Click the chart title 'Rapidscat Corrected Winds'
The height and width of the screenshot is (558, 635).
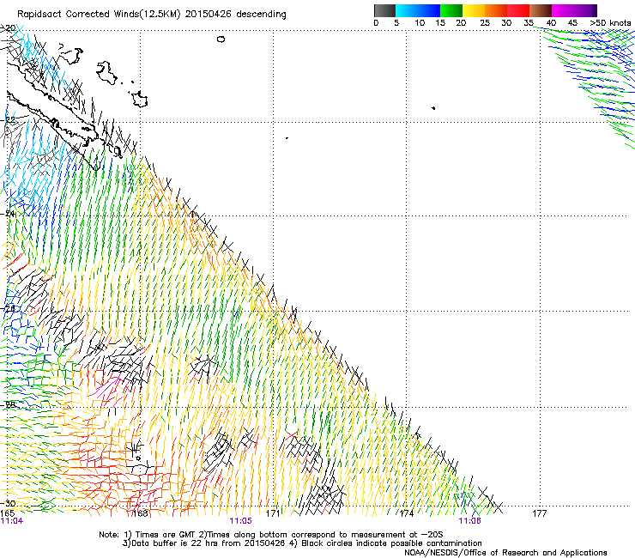coord(78,14)
